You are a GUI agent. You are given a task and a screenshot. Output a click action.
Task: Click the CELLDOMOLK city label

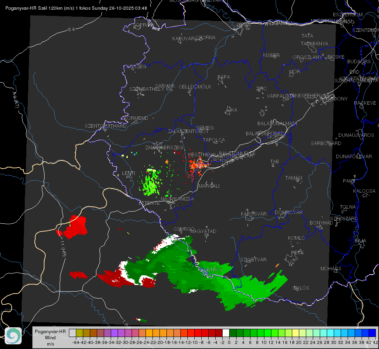195,87
